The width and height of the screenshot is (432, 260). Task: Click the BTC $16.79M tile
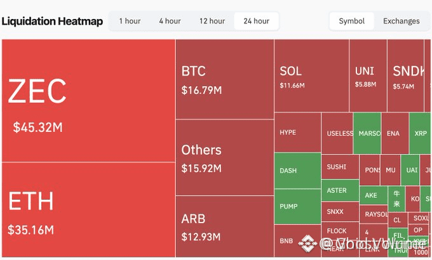pos(225,79)
